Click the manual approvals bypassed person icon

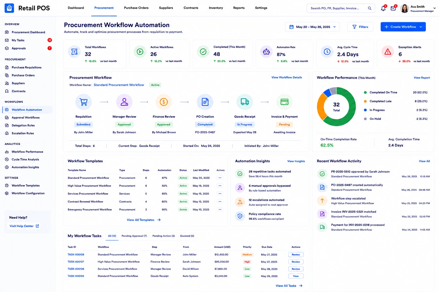[240, 188]
